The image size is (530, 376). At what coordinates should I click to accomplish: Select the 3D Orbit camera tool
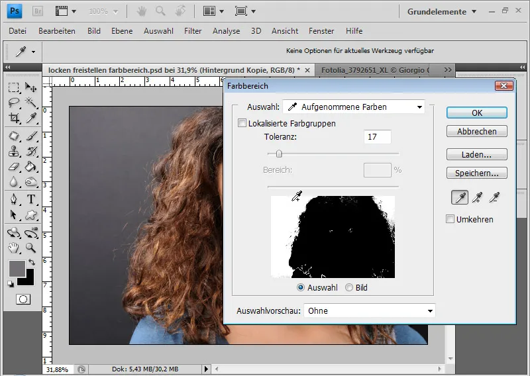pyautogui.click(x=30, y=233)
